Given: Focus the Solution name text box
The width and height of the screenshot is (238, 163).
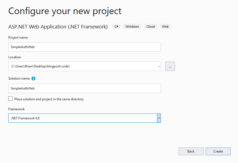Looking at the screenshot, I should (x=85, y=88).
